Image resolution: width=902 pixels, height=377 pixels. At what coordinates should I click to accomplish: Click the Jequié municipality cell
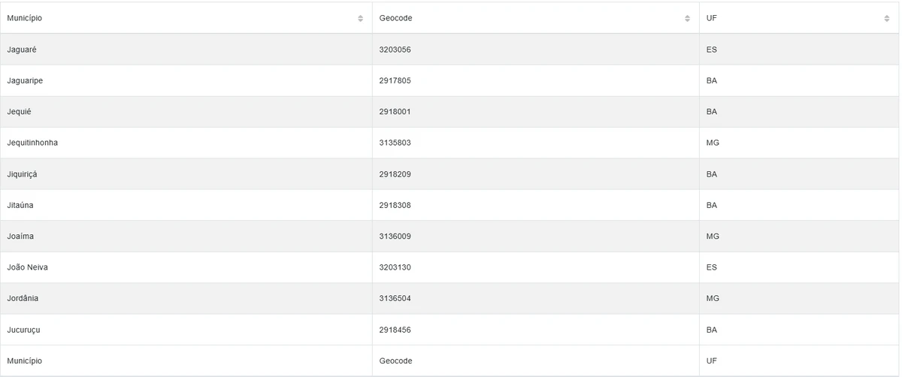tap(20, 112)
